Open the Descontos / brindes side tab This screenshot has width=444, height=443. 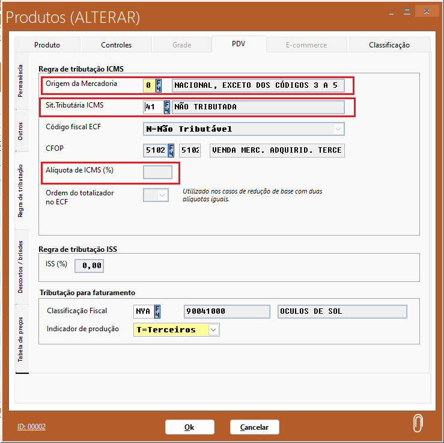pos(20,267)
